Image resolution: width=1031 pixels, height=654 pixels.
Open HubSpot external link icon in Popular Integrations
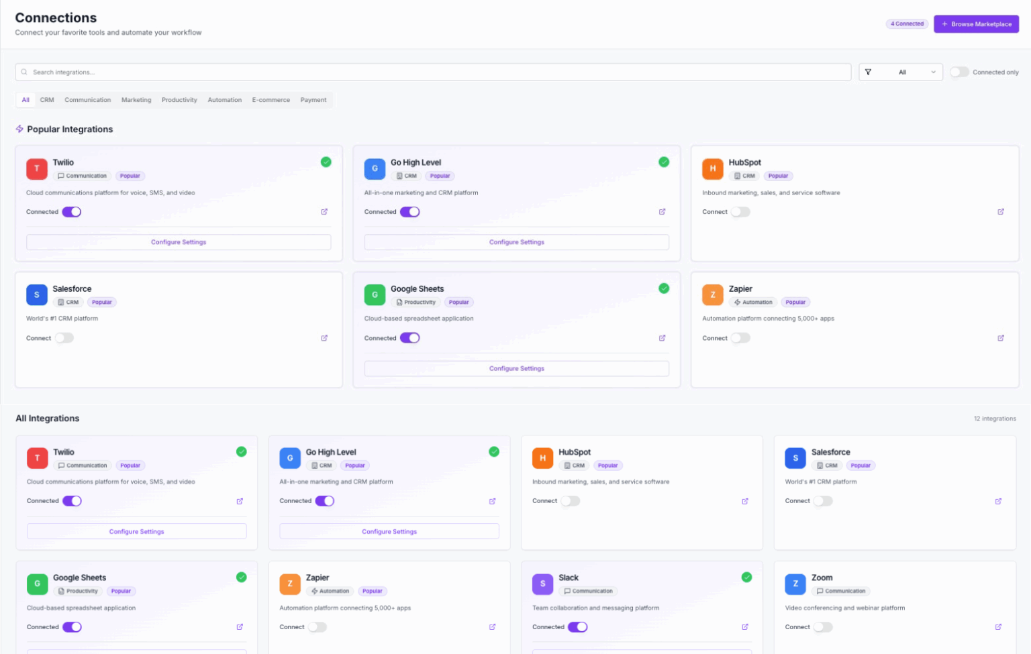tap(1001, 212)
